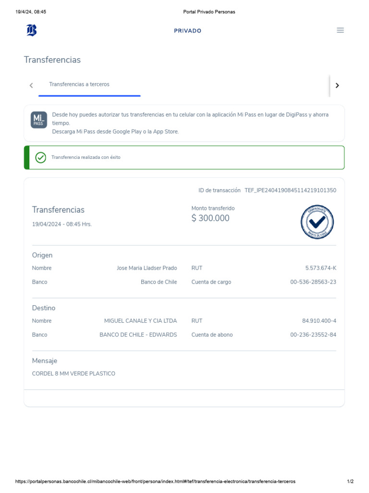Click destination name MIGUEL CANALE Y CIA LTDA
Screen dimensions: 369x493
(140, 321)
